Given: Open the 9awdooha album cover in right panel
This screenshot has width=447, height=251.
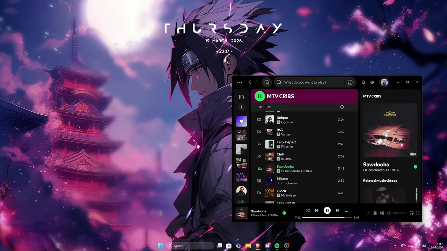Looking at the screenshot, I should 390,130.
